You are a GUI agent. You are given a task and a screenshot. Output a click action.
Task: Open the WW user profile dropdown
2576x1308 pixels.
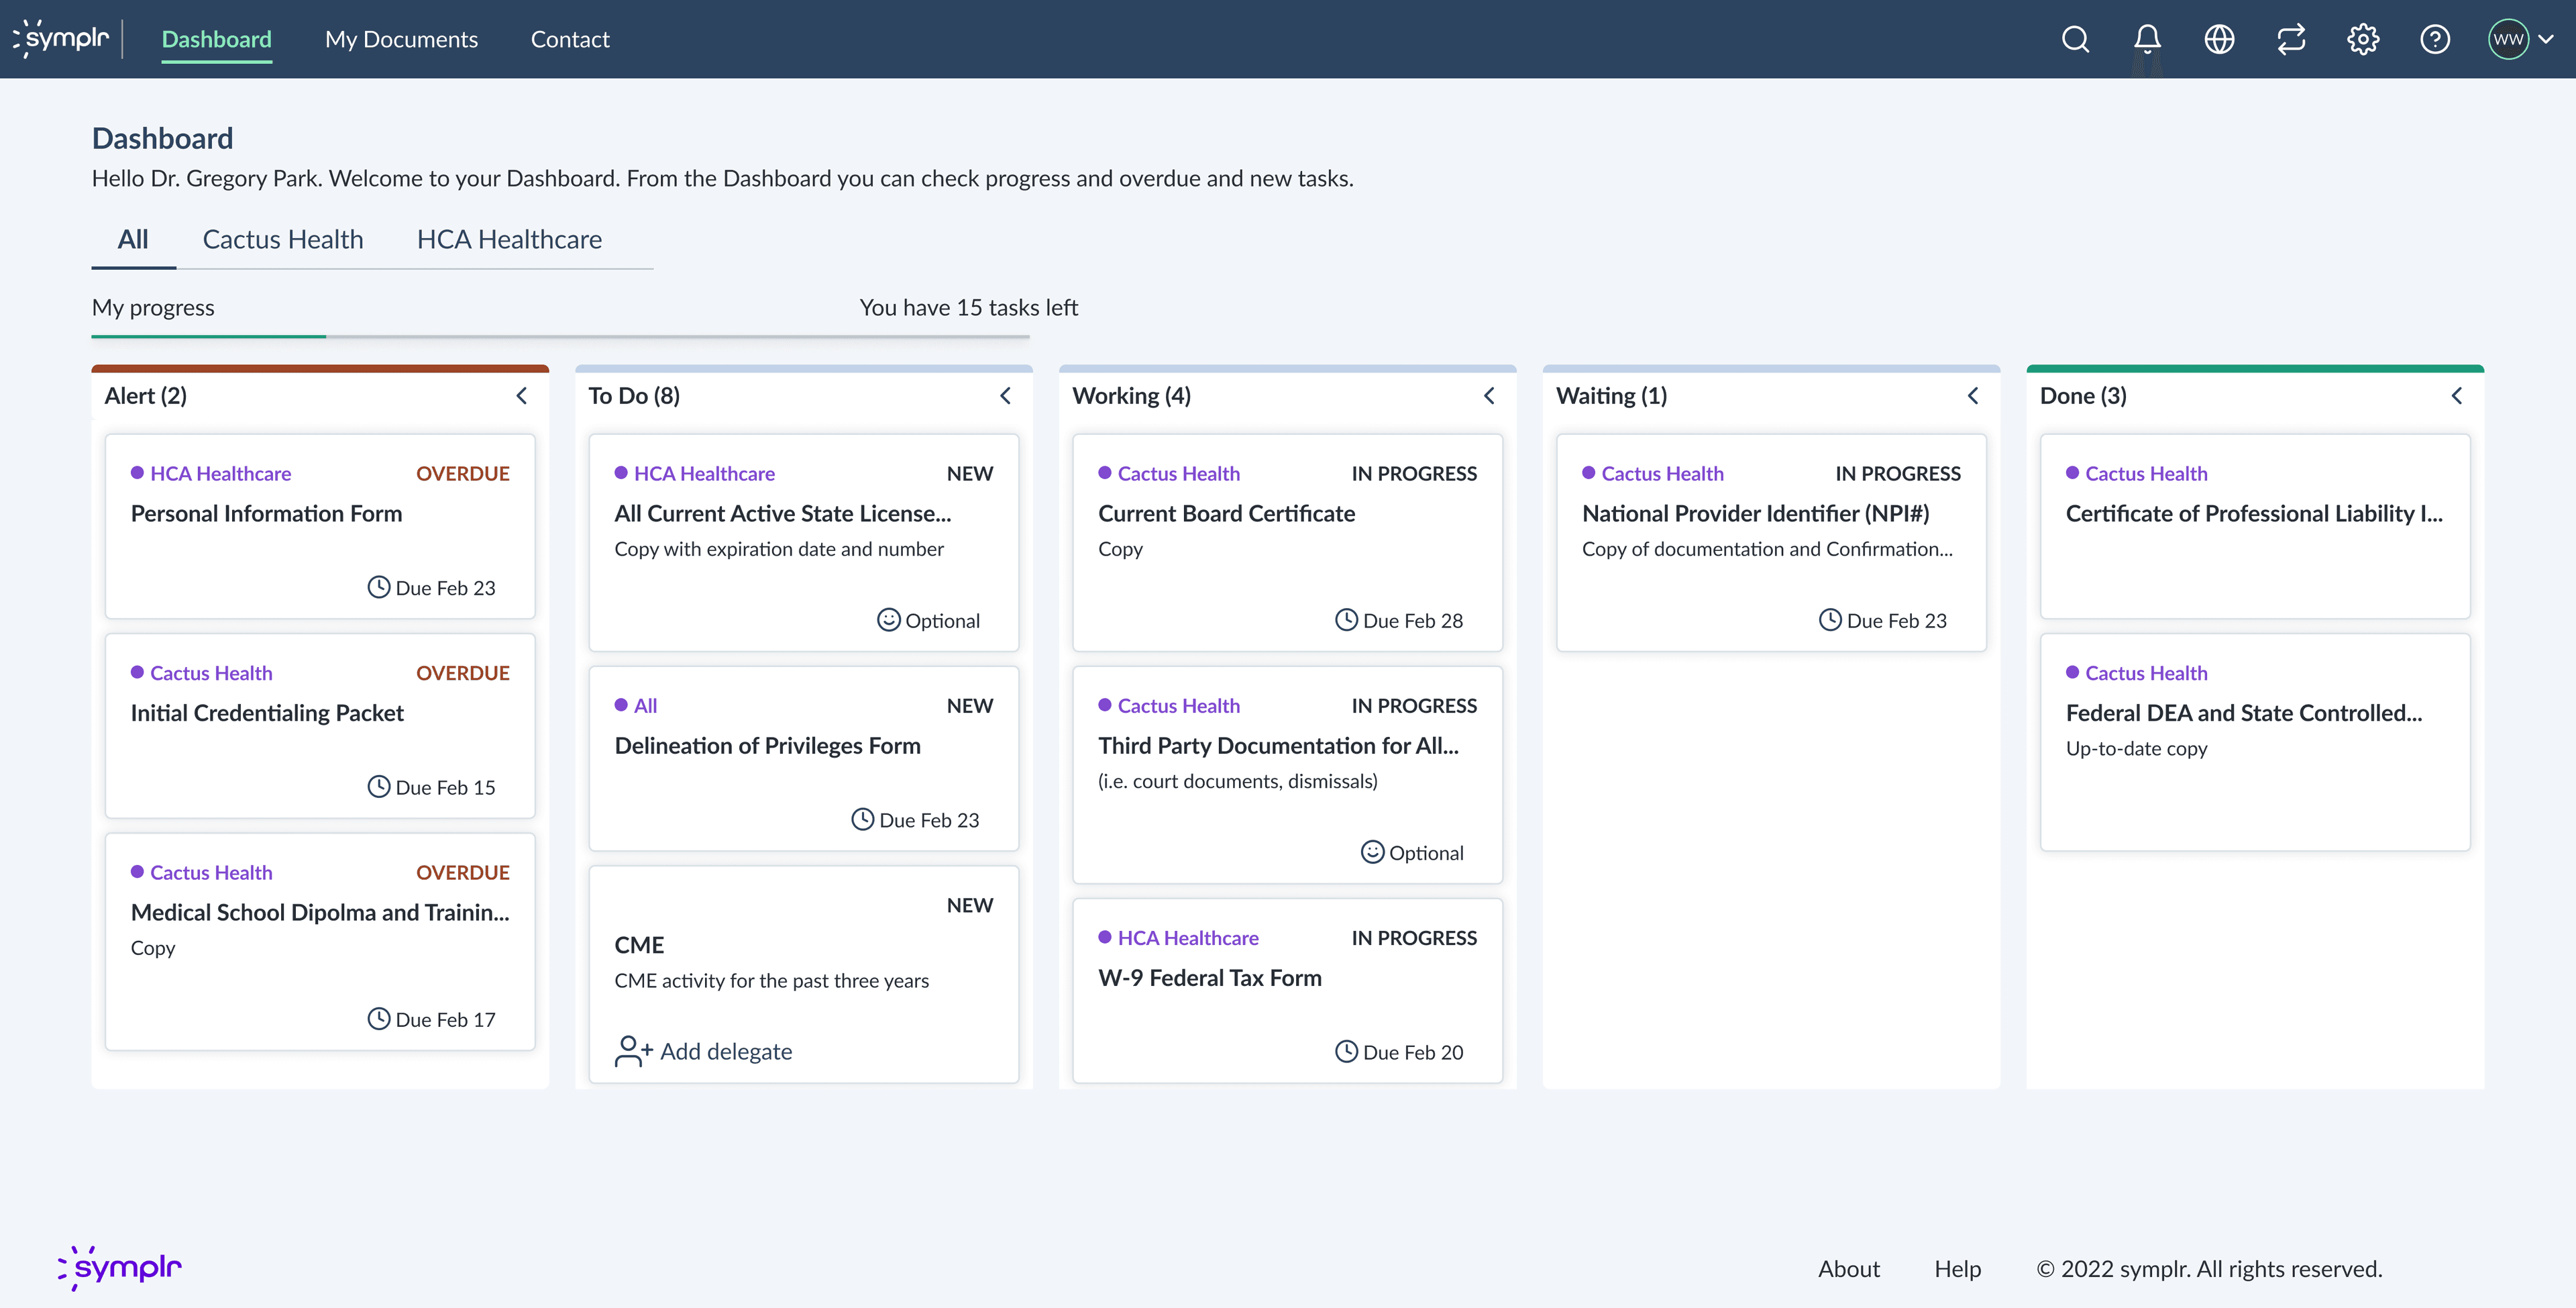click(x=2521, y=39)
